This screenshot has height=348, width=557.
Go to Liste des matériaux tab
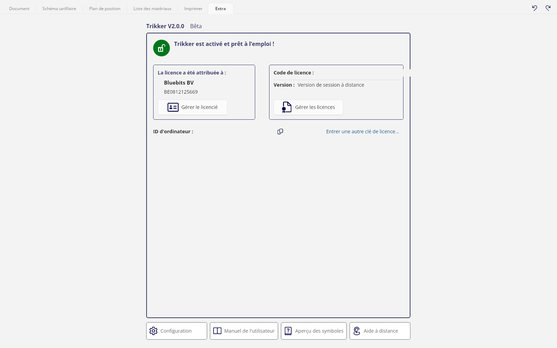[x=152, y=9]
